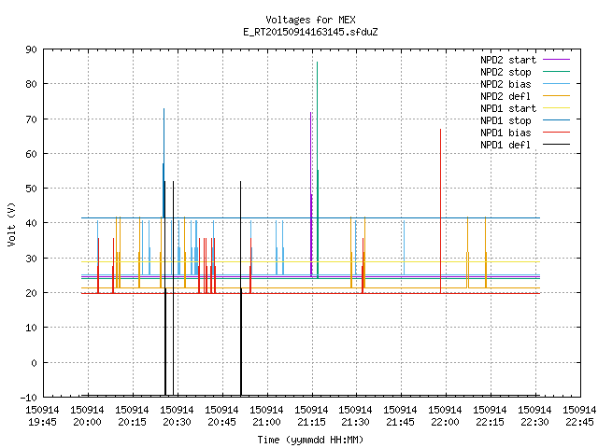This screenshot has height=448, width=598.
Task: Click the orange line sample beside NPD2 defl
Action: [557, 96]
